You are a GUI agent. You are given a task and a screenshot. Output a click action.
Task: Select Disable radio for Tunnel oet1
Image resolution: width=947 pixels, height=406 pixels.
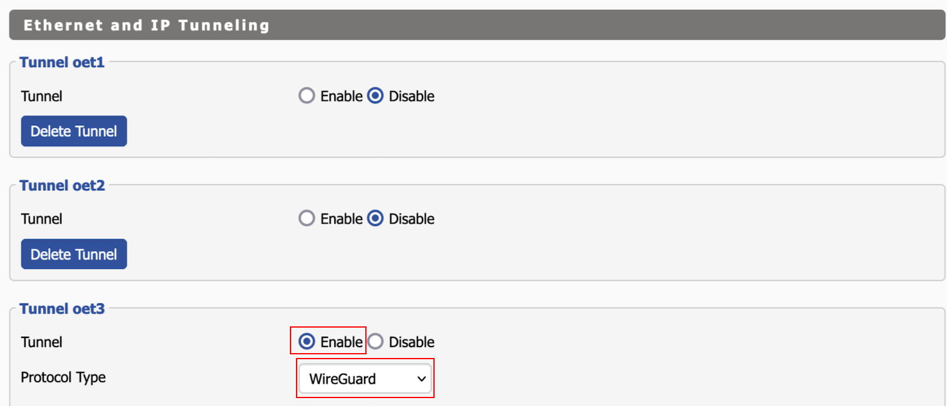click(x=376, y=96)
